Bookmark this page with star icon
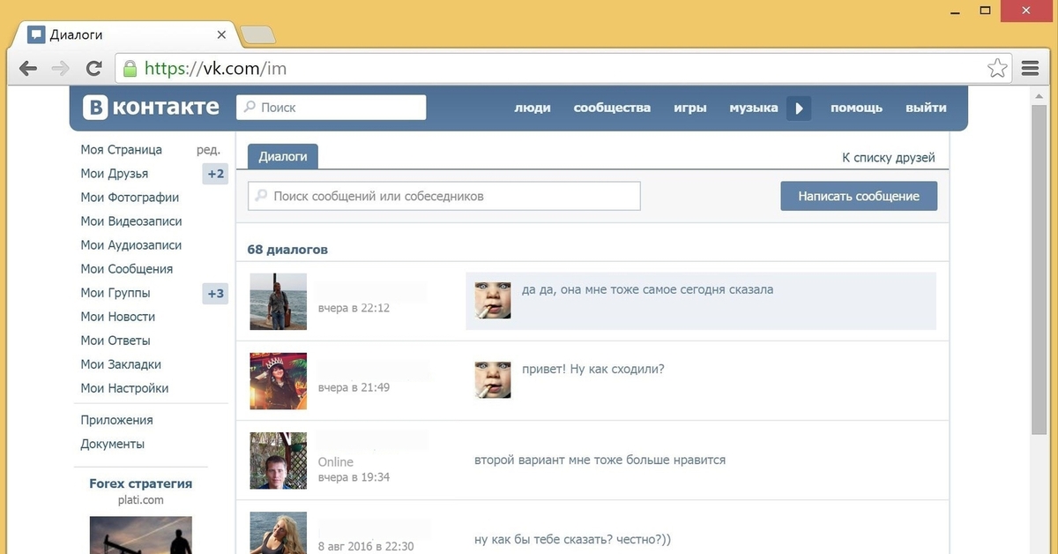Viewport: 1058px width, 554px height. [x=996, y=68]
